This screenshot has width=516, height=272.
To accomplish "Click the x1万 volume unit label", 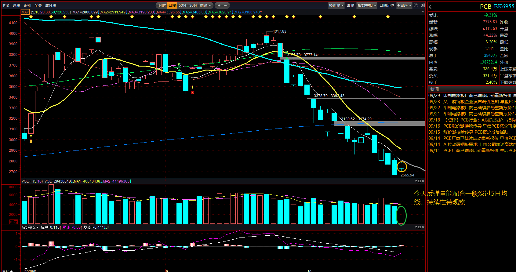I will click(14, 222).
